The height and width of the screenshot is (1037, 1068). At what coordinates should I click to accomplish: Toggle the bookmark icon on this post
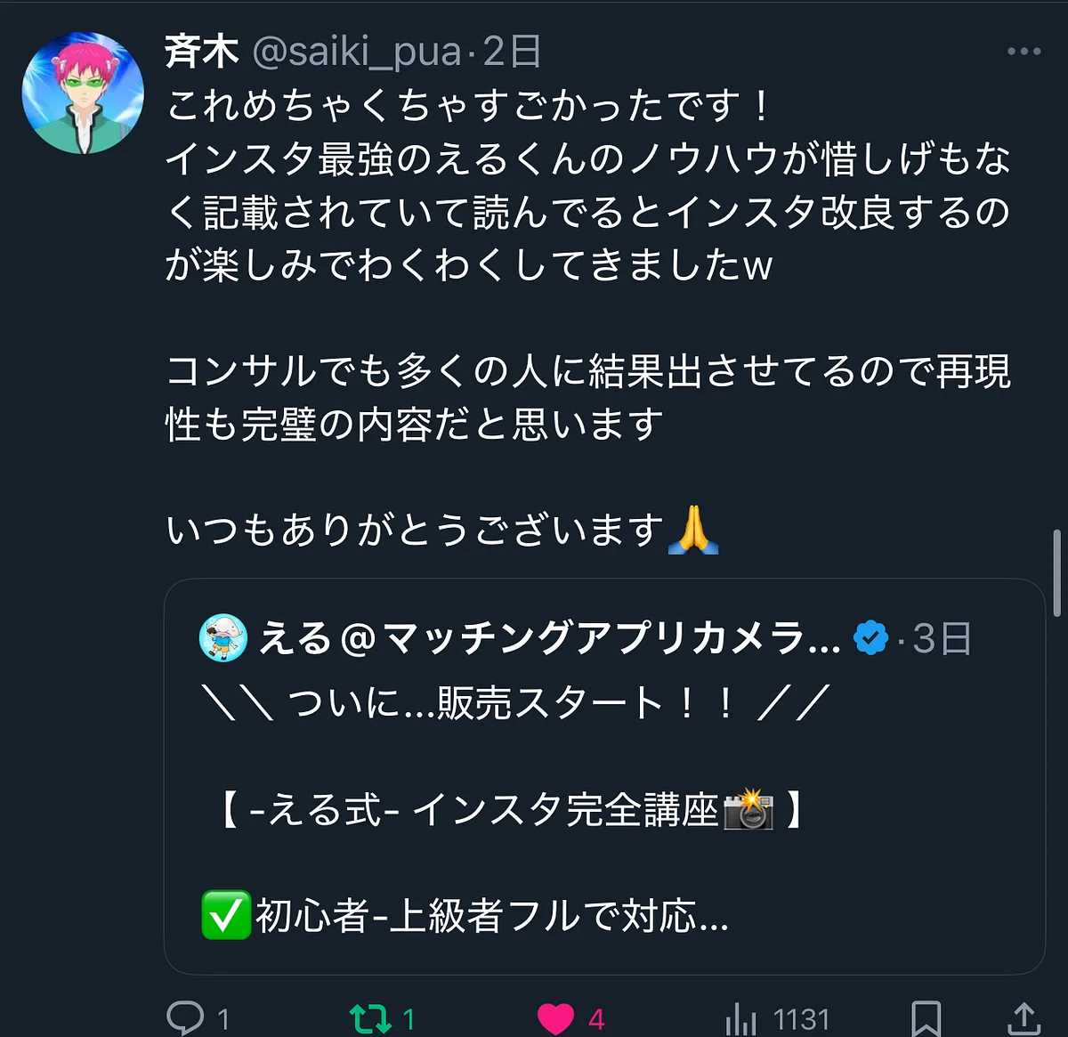pos(926,1018)
